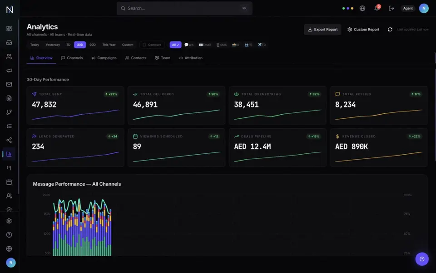The width and height of the screenshot is (436, 273).
Task: Select the active bar-chart analytics sidebar icon
Action: [x=9, y=154]
